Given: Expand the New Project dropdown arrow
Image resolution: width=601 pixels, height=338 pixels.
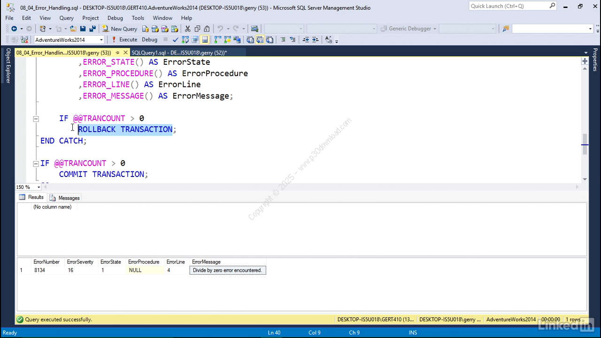Looking at the screenshot, I should coord(50,29).
